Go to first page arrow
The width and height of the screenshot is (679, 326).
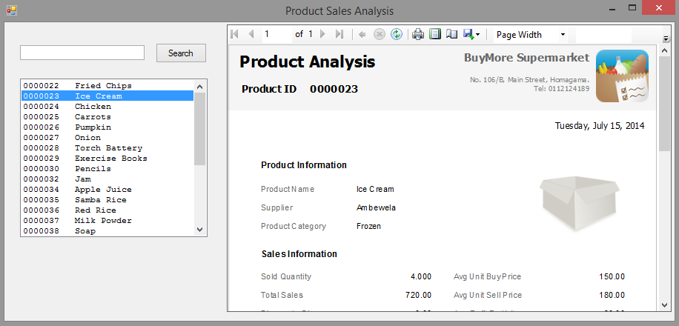235,34
